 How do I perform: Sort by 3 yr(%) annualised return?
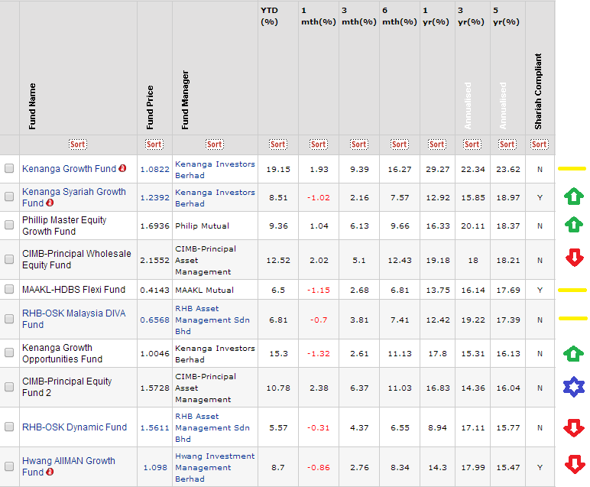pyautogui.click(x=472, y=144)
